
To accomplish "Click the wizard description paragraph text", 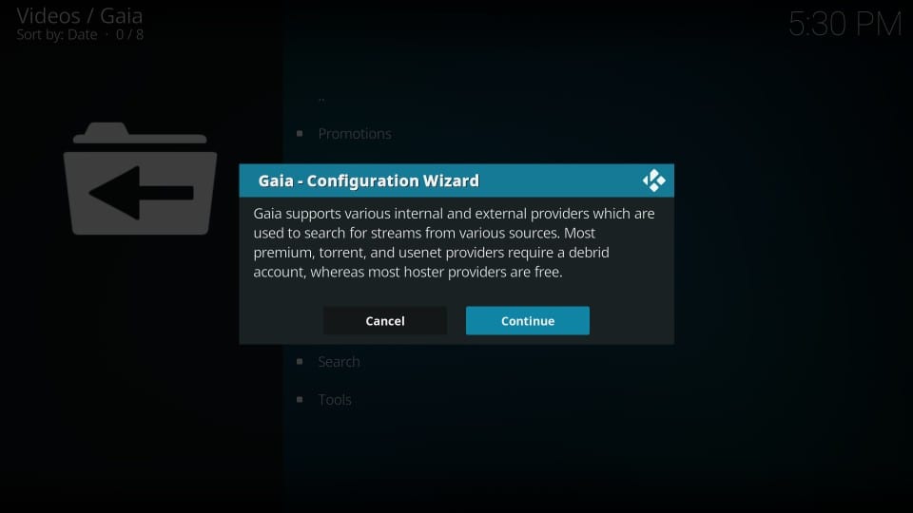I will (455, 242).
